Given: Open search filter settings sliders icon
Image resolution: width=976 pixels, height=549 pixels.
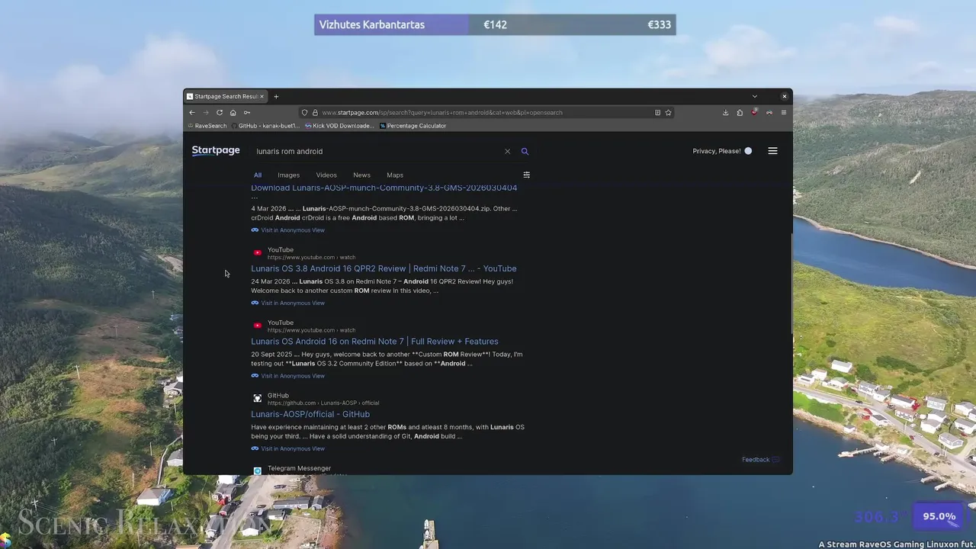Looking at the screenshot, I should tap(526, 175).
